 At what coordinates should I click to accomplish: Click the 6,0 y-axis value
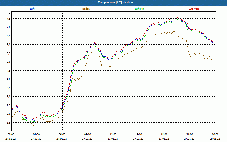click(x=9, y=45)
